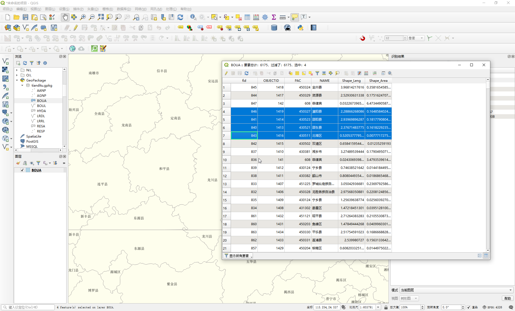Toggle the render checkbox in status bar
This screenshot has height=311, width=515.
tap(468, 307)
